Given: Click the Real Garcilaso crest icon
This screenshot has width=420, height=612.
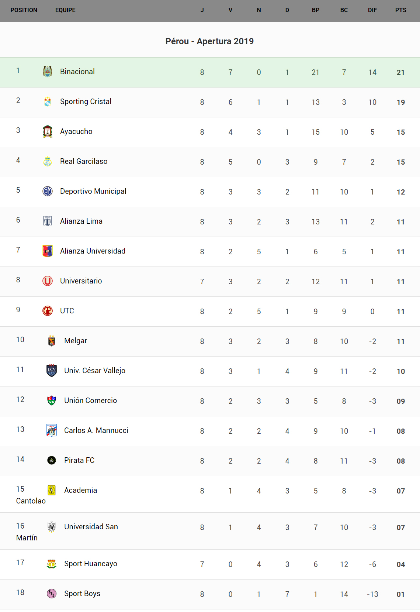Looking at the screenshot, I should 48,161.
